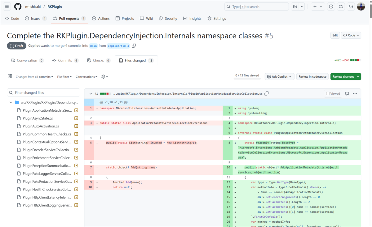
Task: Open the issues circle icon in header
Action: point(331,6)
